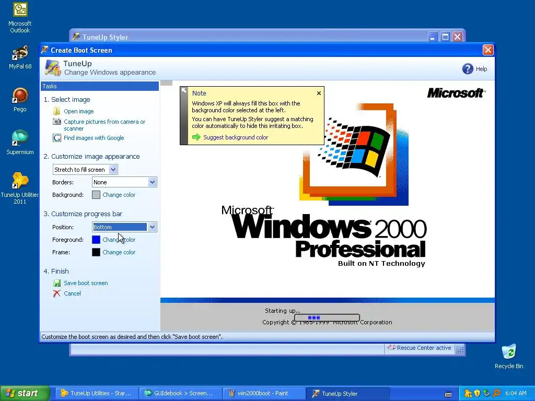Viewport: 535px width, 401px height.
Task: Click the '1. Select image' heading
Action: click(x=67, y=100)
